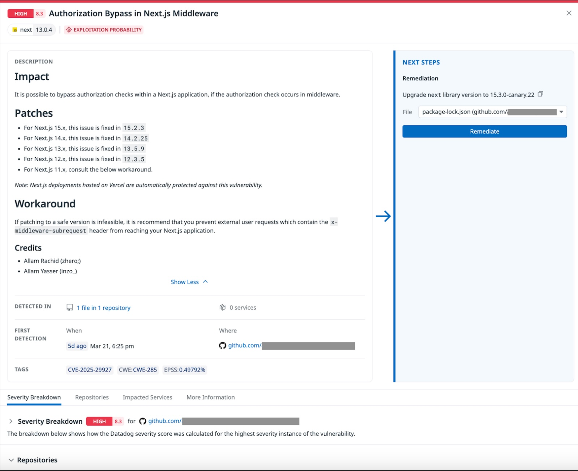Switch to the Repositories tab
The width and height of the screenshot is (578, 471).
pyautogui.click(x=92, y=397)
